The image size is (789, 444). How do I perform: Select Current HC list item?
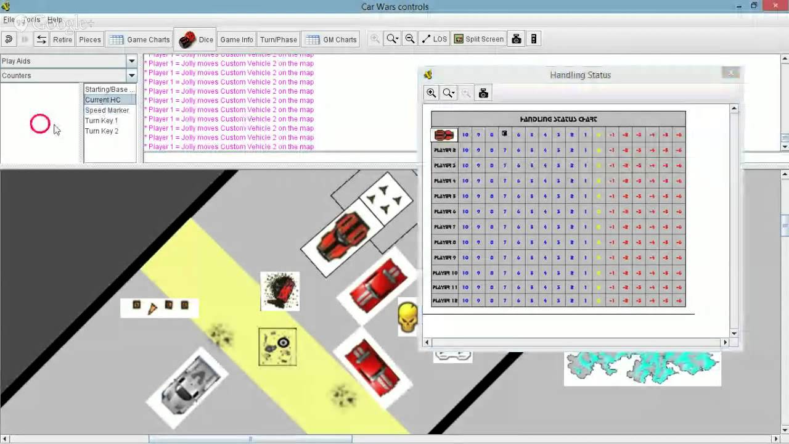click(x=110, y=100)
